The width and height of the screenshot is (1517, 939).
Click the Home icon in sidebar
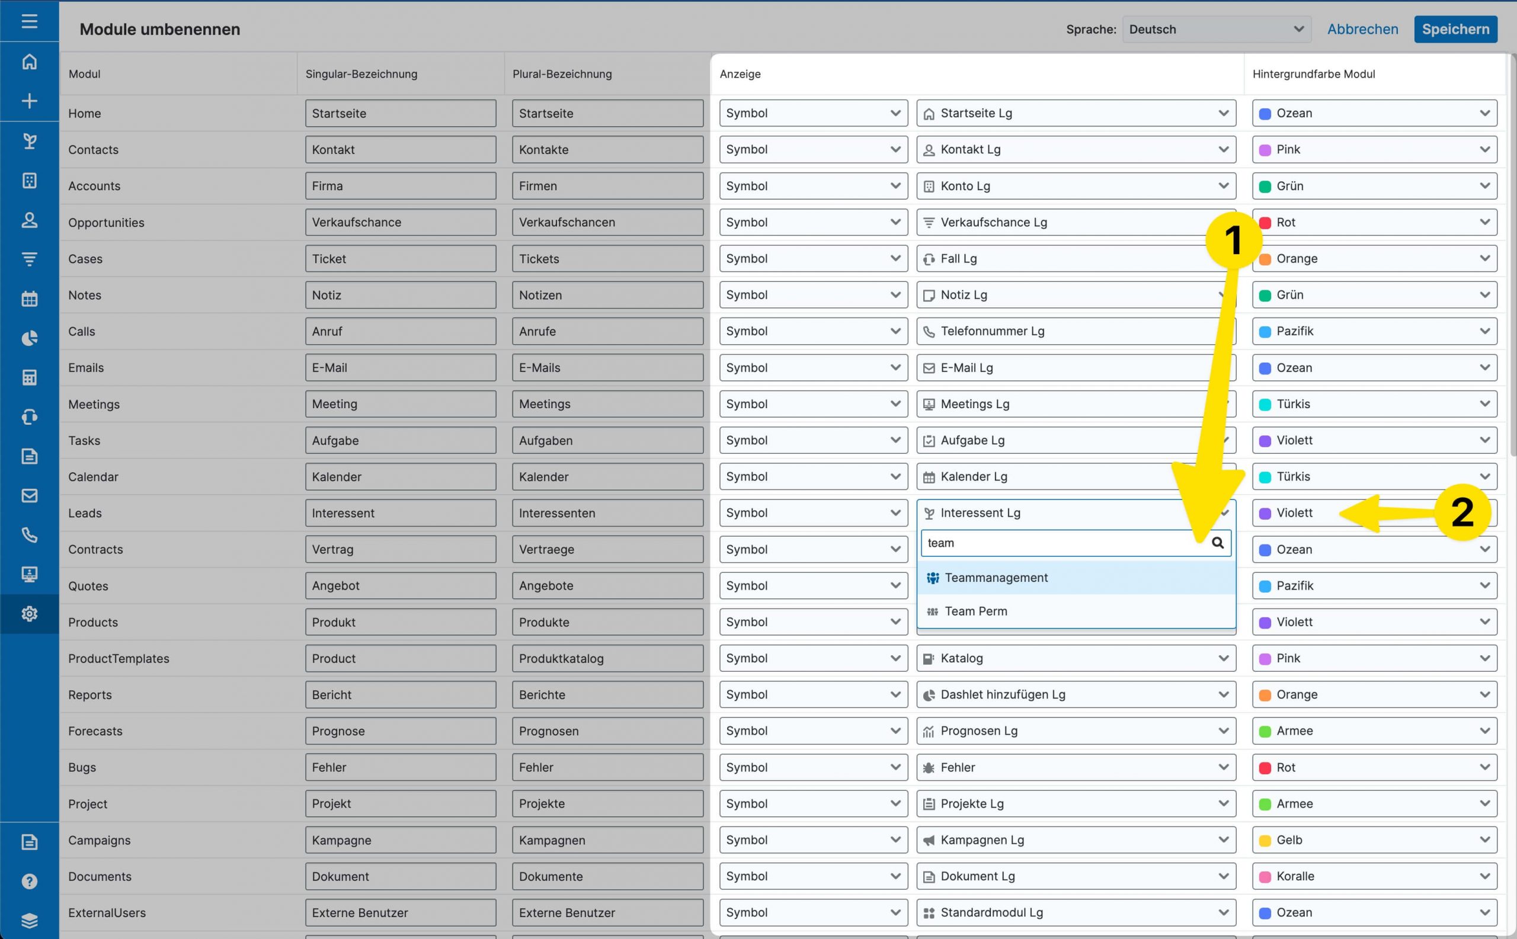point(29,62)
